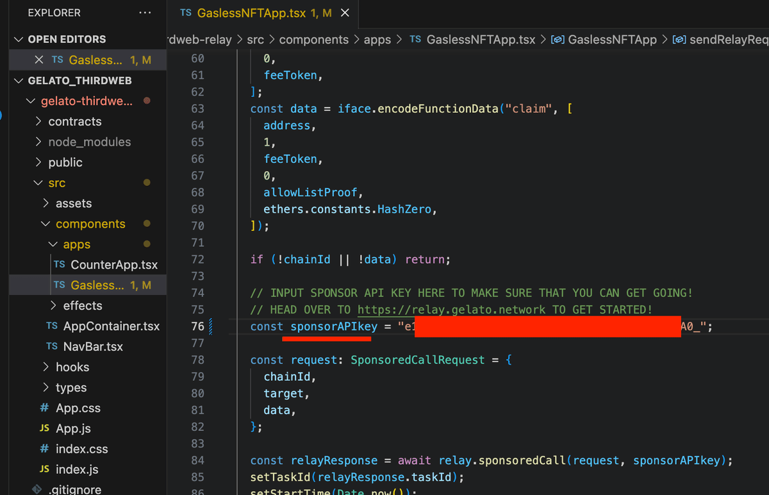Click the CSS hash icon of App.css

pyautogui.click(x=44, y=408)
